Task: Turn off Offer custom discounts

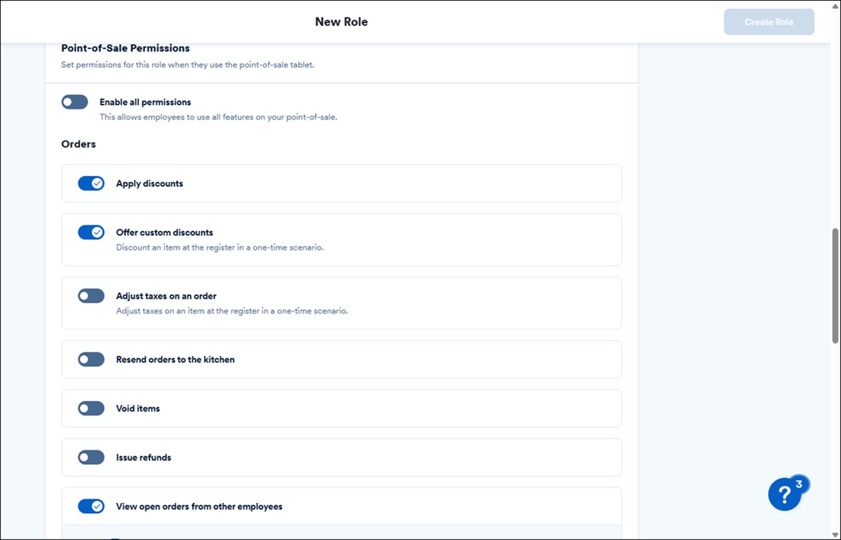Action: pyautogui.click(x=91, y=232)
